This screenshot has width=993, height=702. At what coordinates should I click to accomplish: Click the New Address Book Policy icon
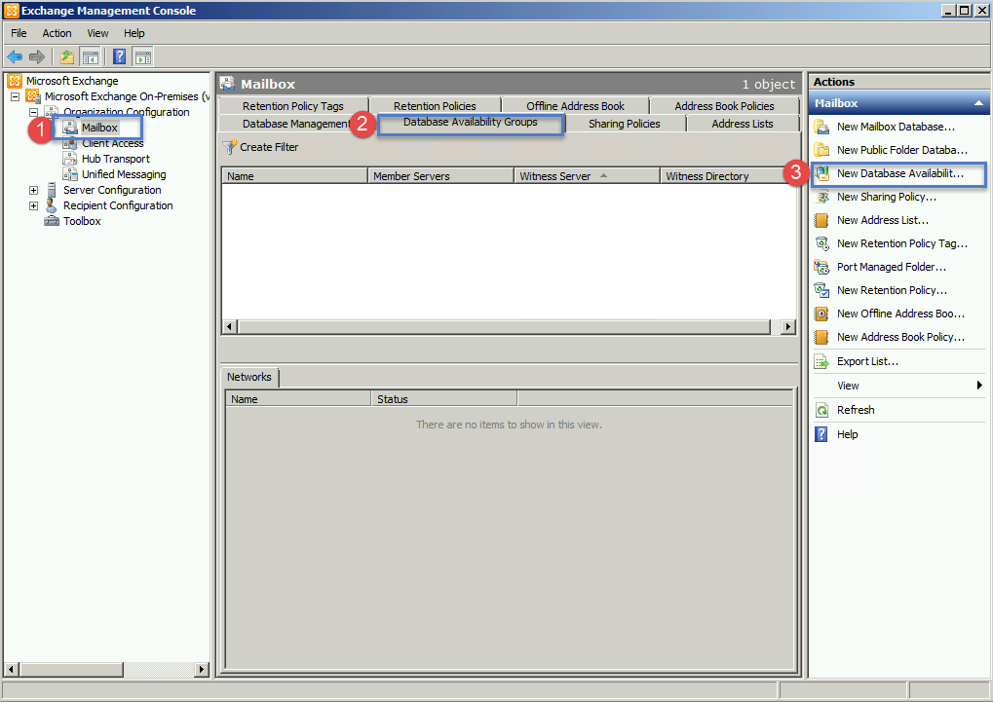point(822,338)
